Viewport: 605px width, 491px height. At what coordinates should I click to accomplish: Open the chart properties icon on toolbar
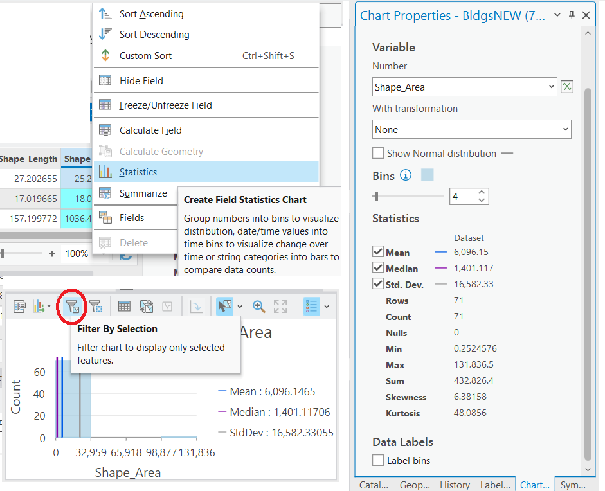(19, 307)
